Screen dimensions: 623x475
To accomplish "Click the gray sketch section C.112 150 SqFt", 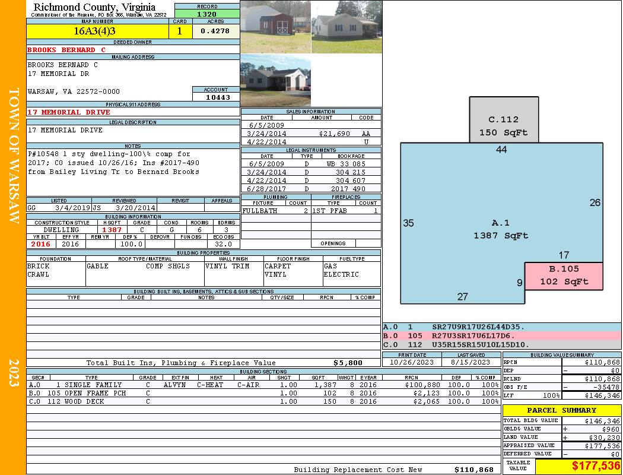I will pos(504,120).
